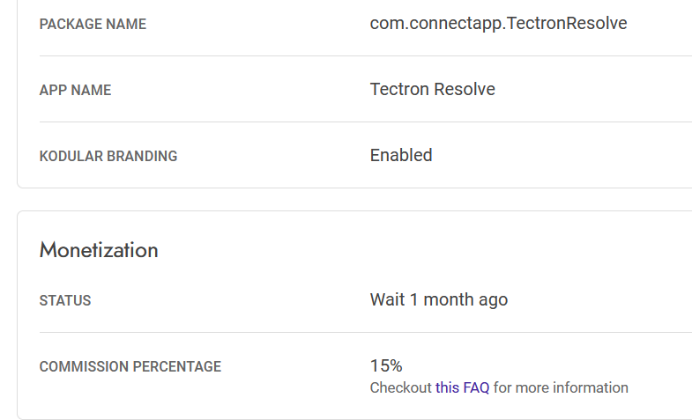This screenshot has height=420, width=692.
Task: Click the Wait 1 month ago status
Action: tap(438, 300)
